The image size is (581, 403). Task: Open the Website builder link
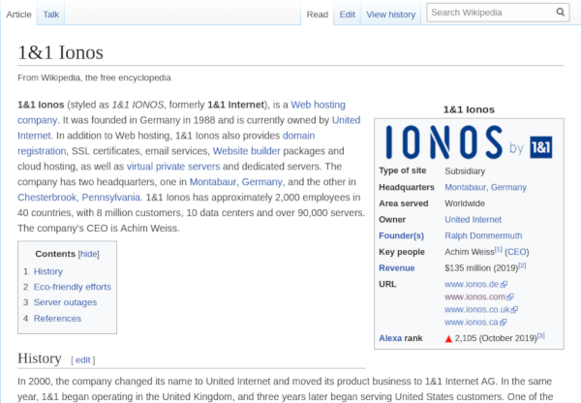(246, 151)
